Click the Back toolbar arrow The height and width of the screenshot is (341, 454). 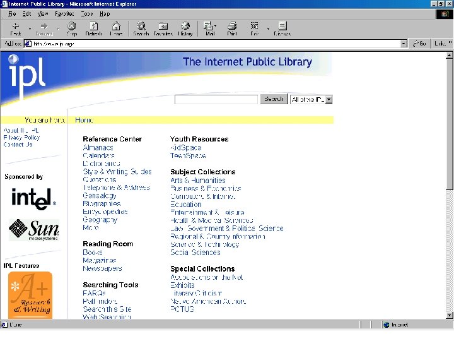pos(16,27)
